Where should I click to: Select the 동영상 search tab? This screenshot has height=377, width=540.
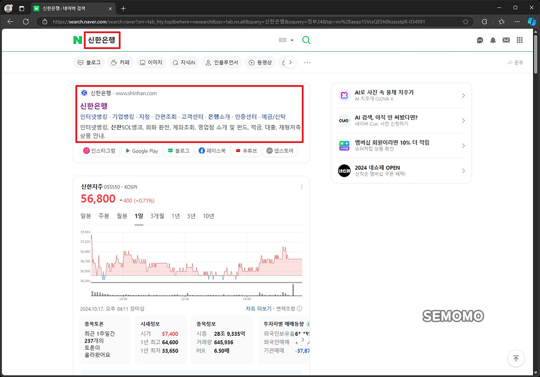coord(260,62)
